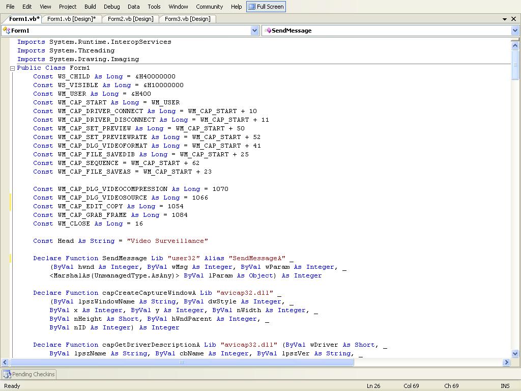
Task: Switch to Form3.vb [Design] tab
Action: pyautogui.click(x=187, y=19)
